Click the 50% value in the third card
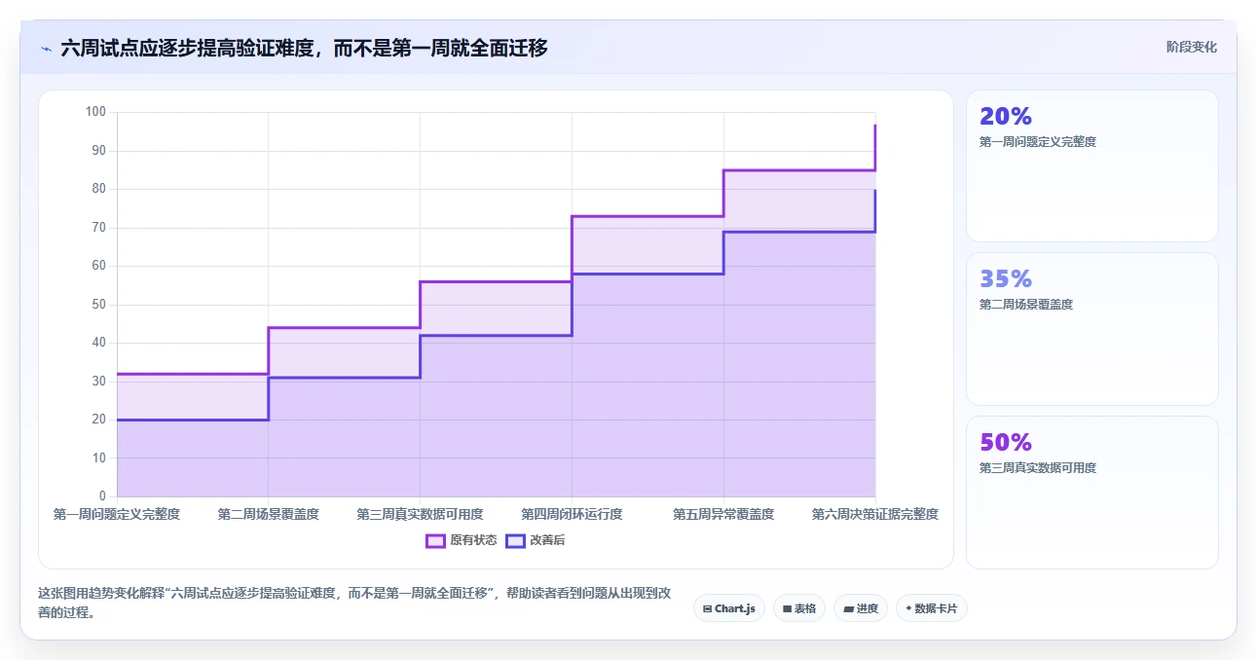Viewport: 1257px width, 660px height. tap(1006, 442)
